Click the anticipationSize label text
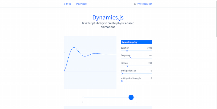The width and height of the screenshot is (217, 109). pyautogui.click(x=128, y=71)
